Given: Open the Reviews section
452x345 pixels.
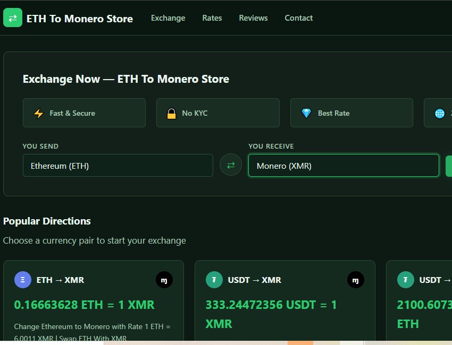Looking at the screenshot, I should click(x=253, y=18).
